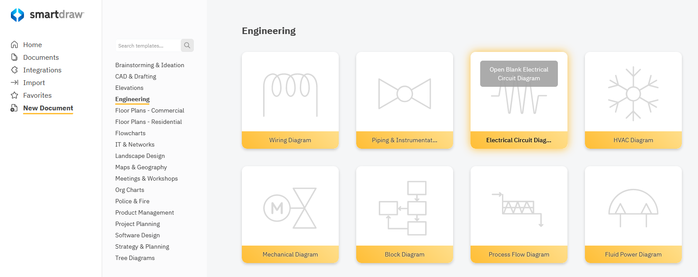Switch to the Flowcharts category

point(130,133)
